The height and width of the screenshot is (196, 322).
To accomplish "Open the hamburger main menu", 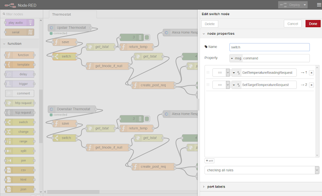I will 319,5.
